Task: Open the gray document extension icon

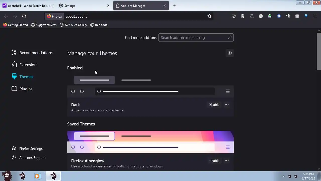Action: point(243,16)
